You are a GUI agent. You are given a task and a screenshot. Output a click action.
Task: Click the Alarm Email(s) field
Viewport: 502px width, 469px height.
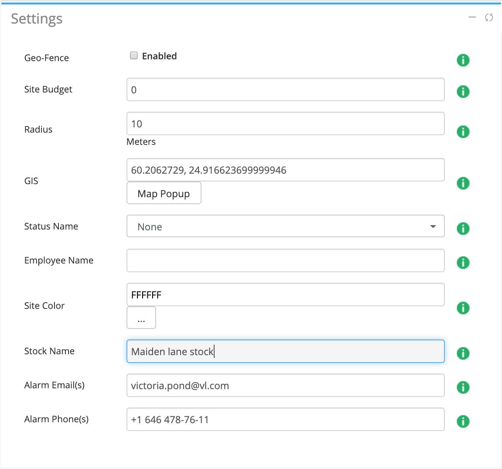coord(285,386)
